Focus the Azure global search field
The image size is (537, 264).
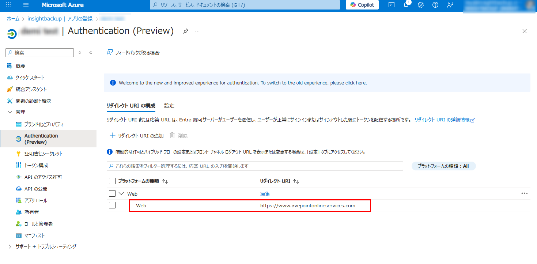[245, 5]
